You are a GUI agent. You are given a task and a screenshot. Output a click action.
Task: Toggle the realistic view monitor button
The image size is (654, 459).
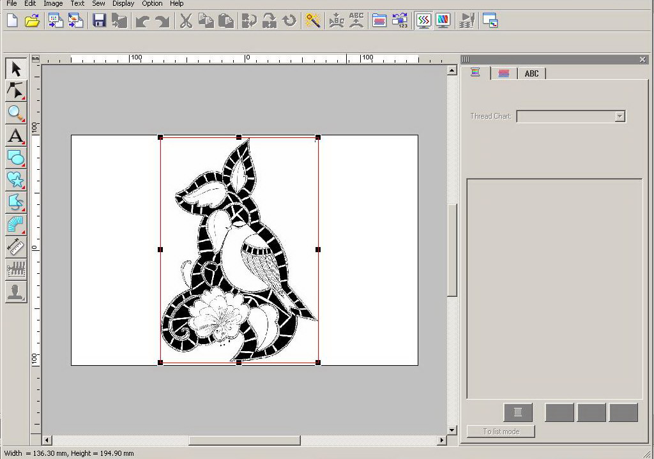point(443,21)
